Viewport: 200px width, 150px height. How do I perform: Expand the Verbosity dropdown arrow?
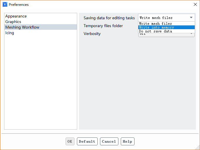point(192,34)
